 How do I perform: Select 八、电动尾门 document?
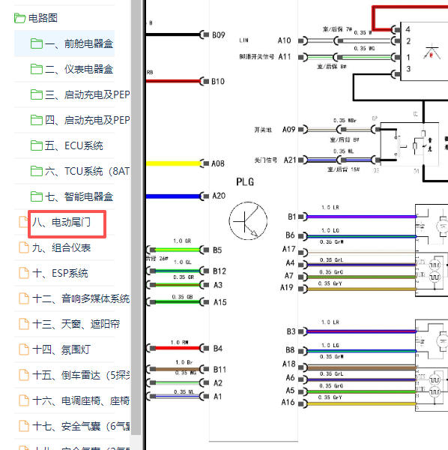pyautogui.click(x=61, y=222)
